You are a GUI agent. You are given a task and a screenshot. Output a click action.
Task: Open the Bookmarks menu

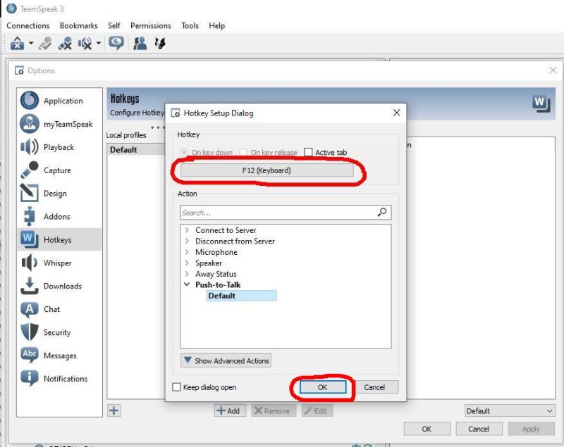pyautogui.click(x=79, y=26)
